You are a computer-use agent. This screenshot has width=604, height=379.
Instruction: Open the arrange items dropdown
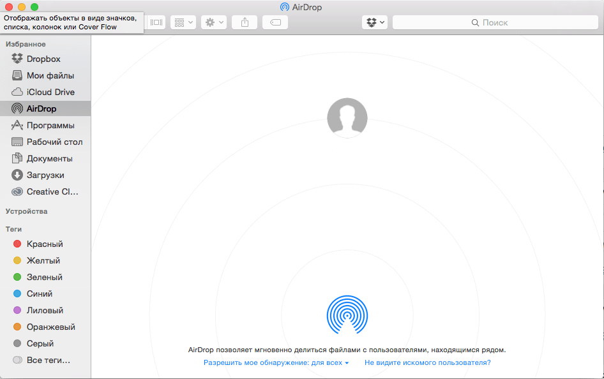click(183, 22)
